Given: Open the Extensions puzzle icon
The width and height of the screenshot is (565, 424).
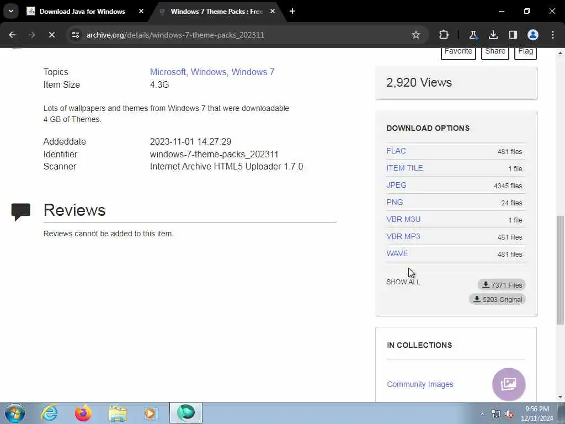Looking at the screenshot, I should [444, 35].
